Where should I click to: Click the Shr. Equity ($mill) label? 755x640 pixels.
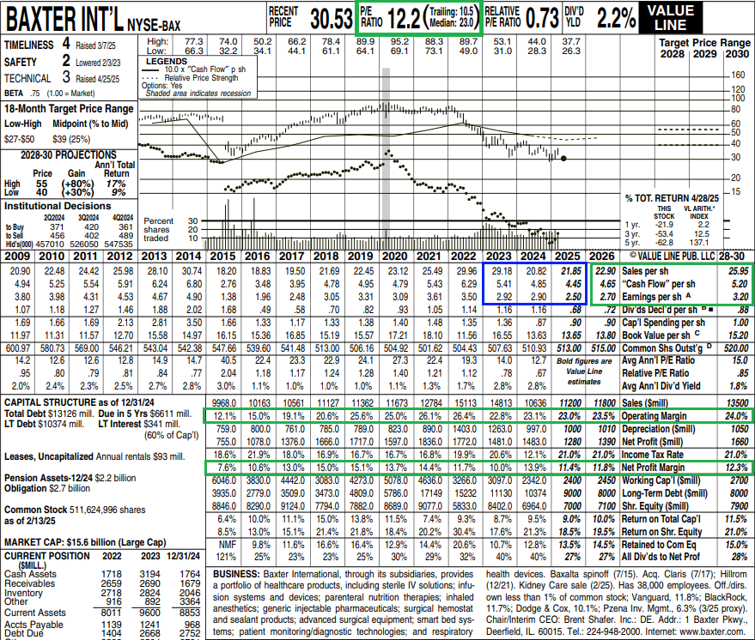coord(655,506)
